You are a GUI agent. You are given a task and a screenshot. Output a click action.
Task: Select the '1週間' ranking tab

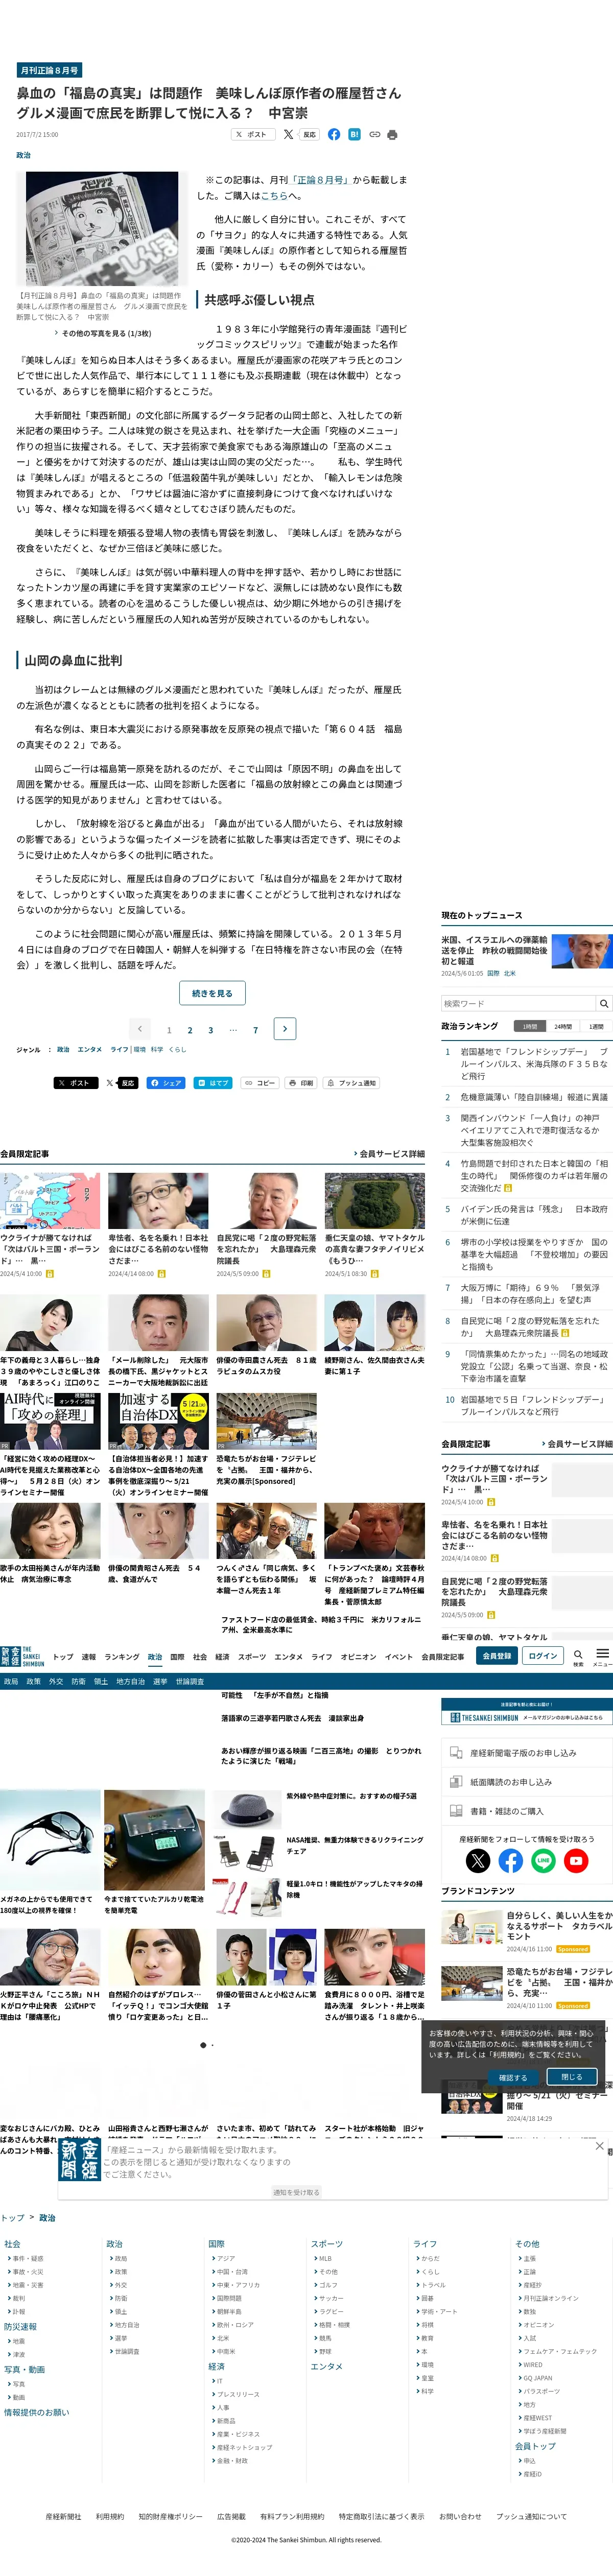pos(596,1027)
